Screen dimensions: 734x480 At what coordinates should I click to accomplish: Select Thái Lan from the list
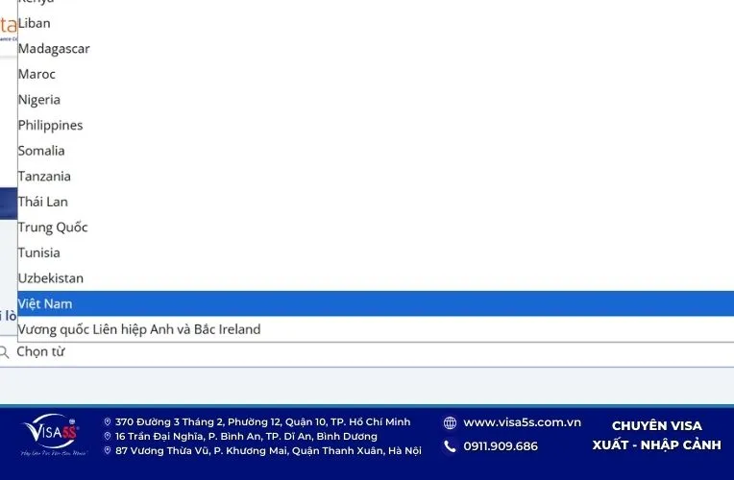(376, 202)
